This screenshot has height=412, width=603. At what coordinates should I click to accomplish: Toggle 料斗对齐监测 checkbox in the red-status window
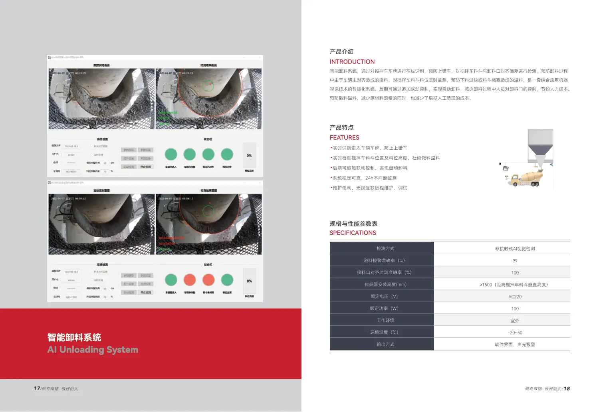(92, 272)
